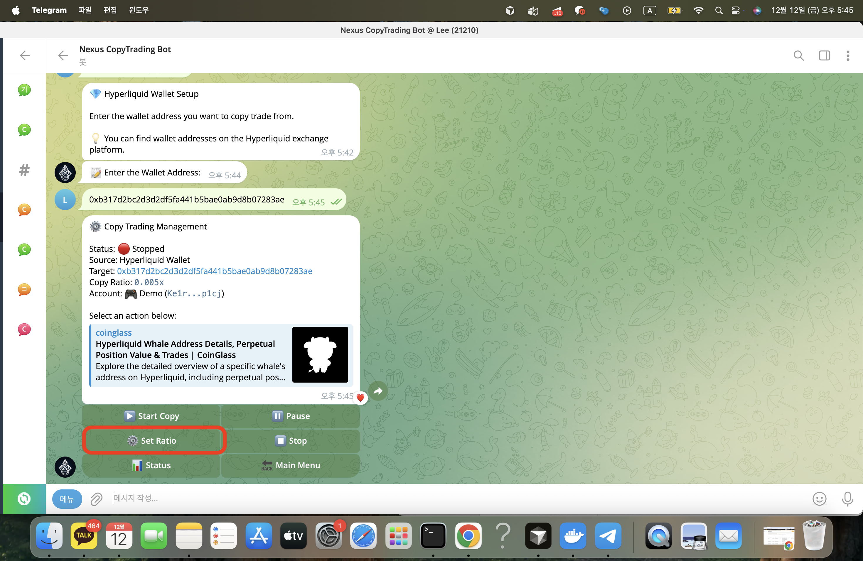The height and width of the screenshot is (561, 863).
Task: Toggle the right sidebar panel icon
Action: [x=824, y=55]
